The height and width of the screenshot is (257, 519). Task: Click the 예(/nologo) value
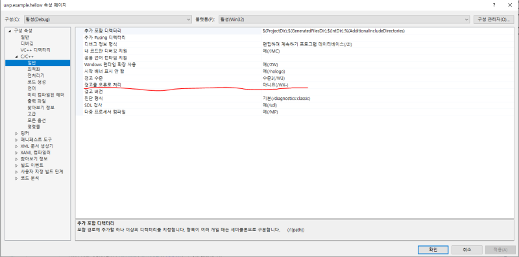coord(274,71)
